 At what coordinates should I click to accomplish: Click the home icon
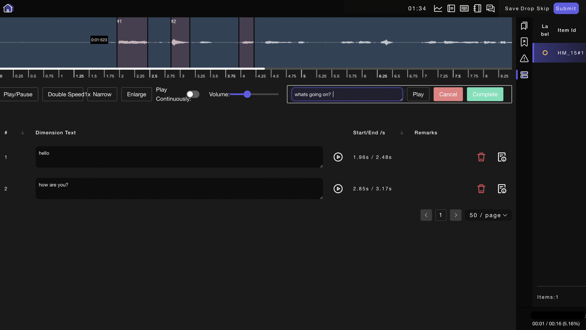coord(8,8)
